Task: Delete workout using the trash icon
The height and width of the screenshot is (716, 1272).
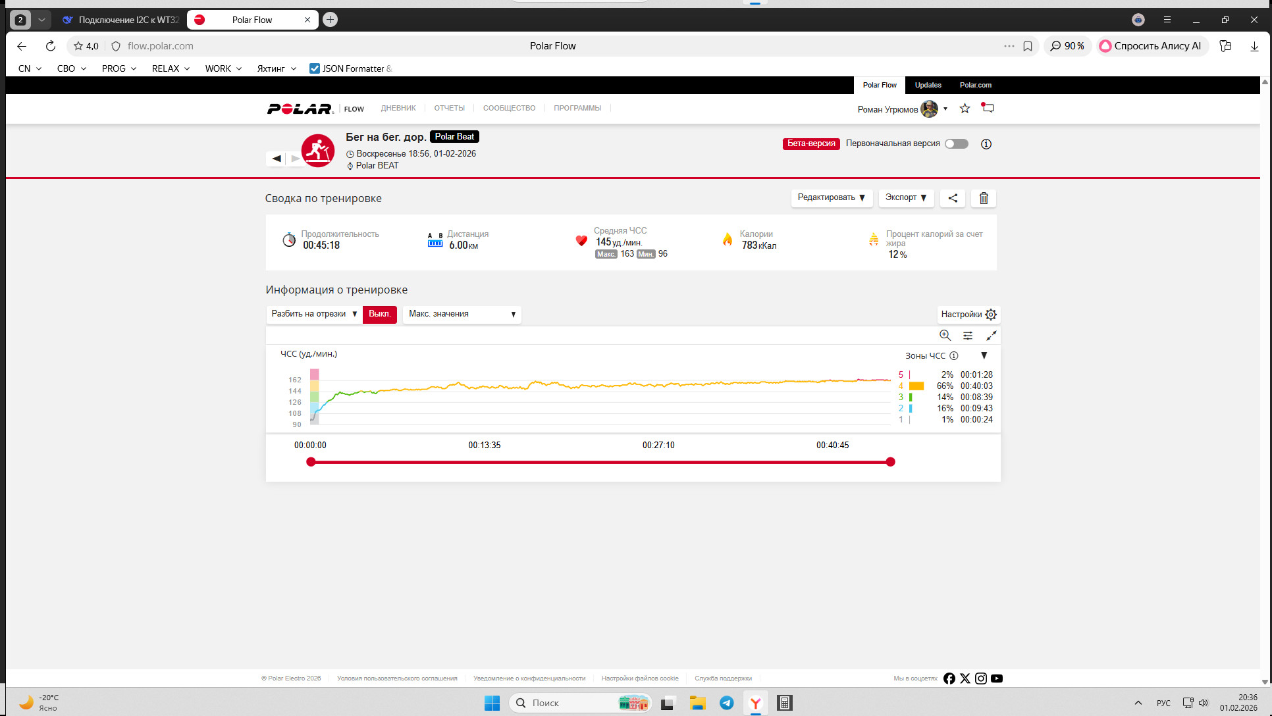Action: 984,198
